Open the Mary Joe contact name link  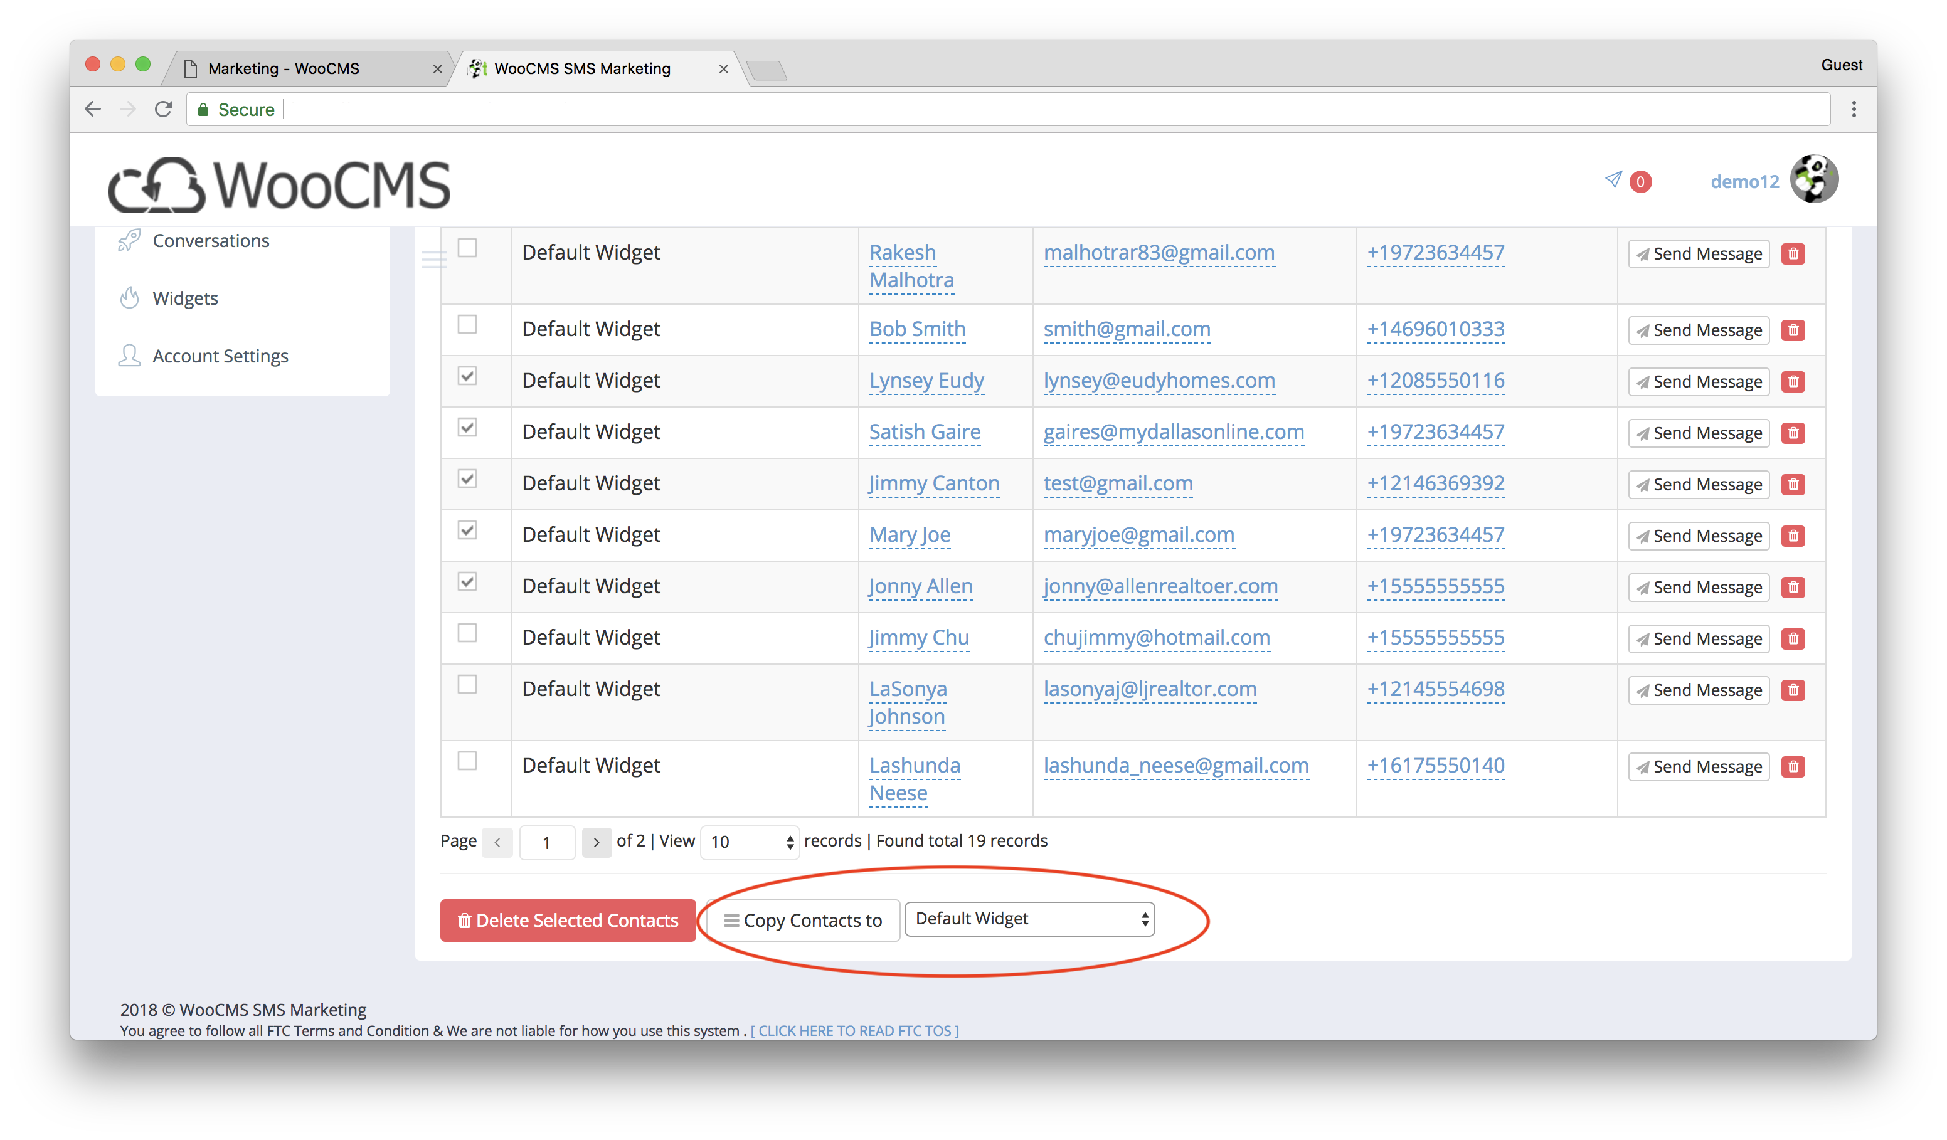(x=910, y=534)
